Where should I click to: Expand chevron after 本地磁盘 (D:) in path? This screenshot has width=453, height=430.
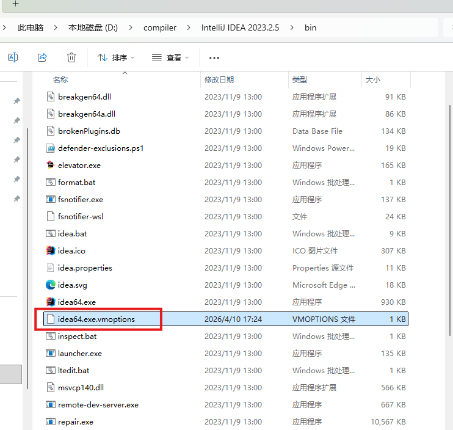131,27
